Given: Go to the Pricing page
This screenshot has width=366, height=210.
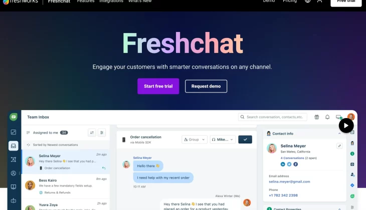Looking at the screenshot, I should tap(290, 1).
